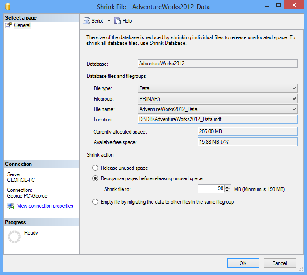Click the database cylinder title bar icon

(8, 7)
